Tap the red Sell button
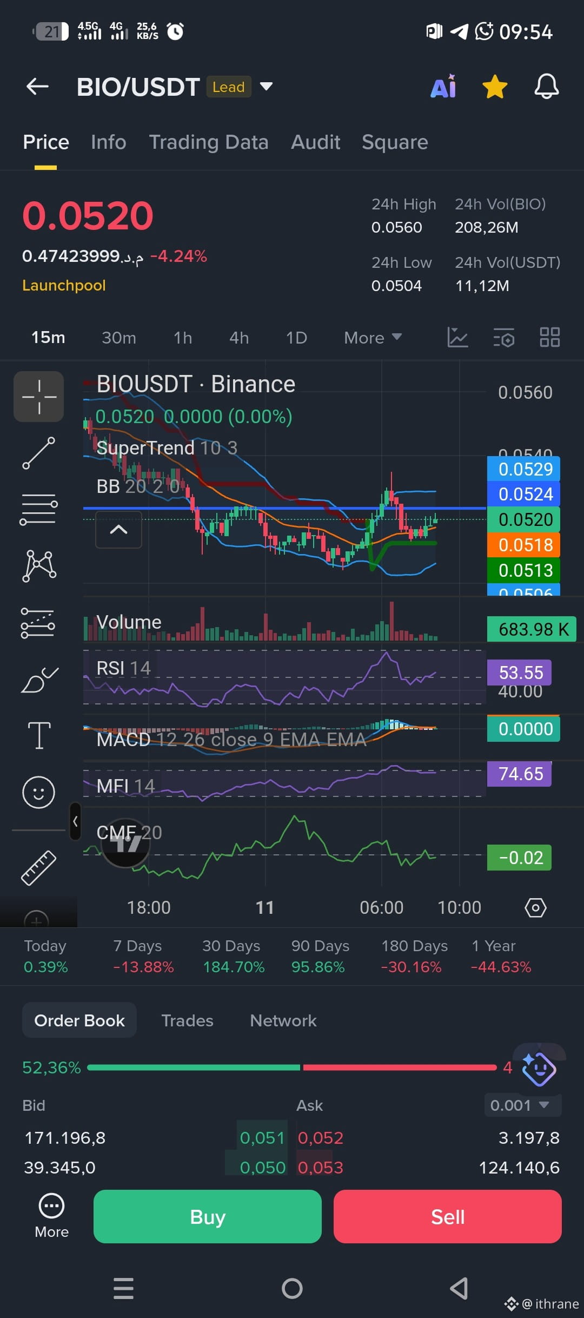This screenshot has width=584, height=1318. (448, 1216)
